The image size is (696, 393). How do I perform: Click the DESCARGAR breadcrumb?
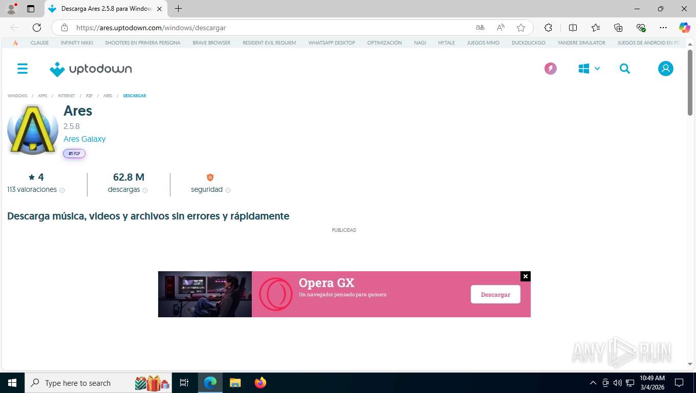point(135,96)
